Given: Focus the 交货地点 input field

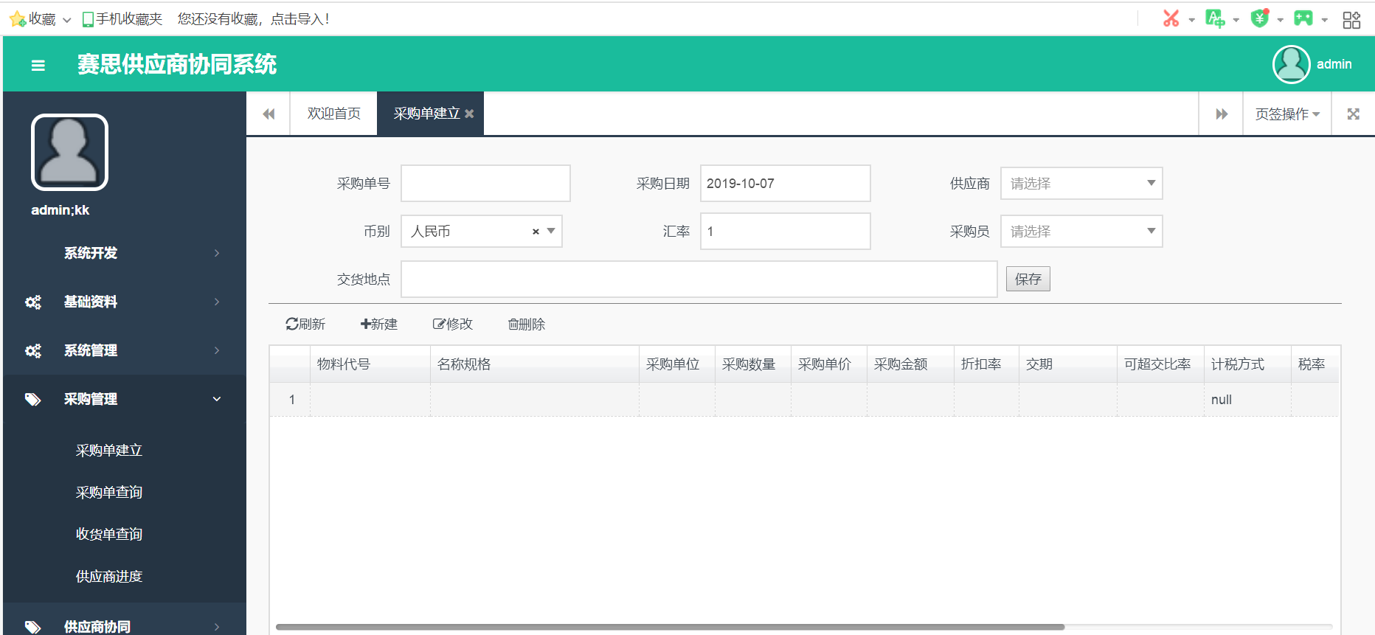Looking at the screenshot, I should click(x=699, y=280).
